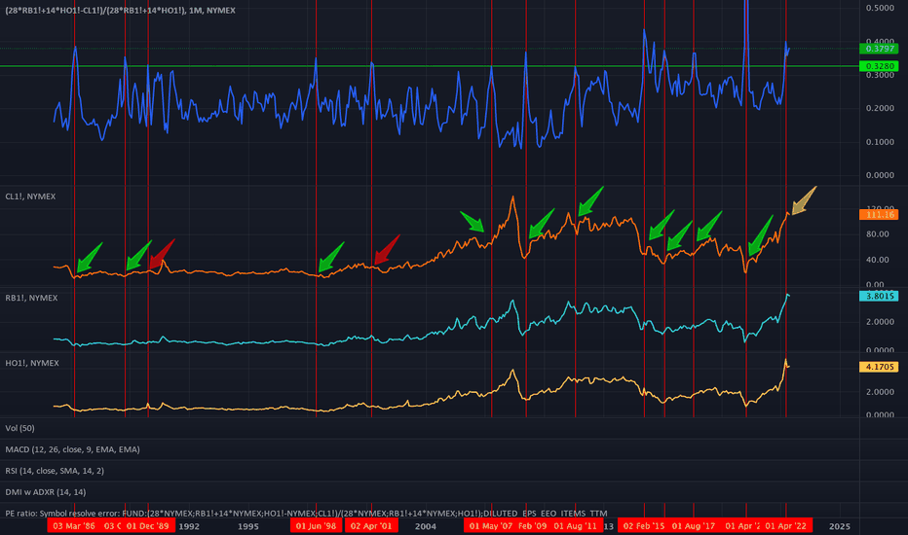
Task: Select the HO1!, NYMEX pane label
Action: click(32, 363)
